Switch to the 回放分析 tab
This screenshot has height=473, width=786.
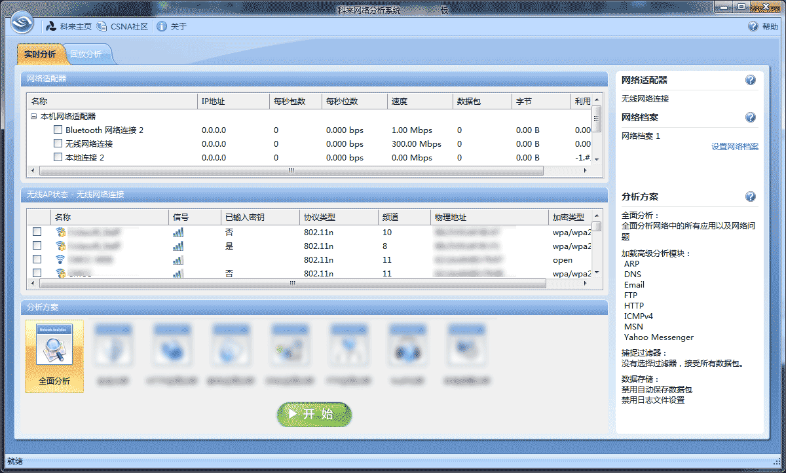pos(86,54)
